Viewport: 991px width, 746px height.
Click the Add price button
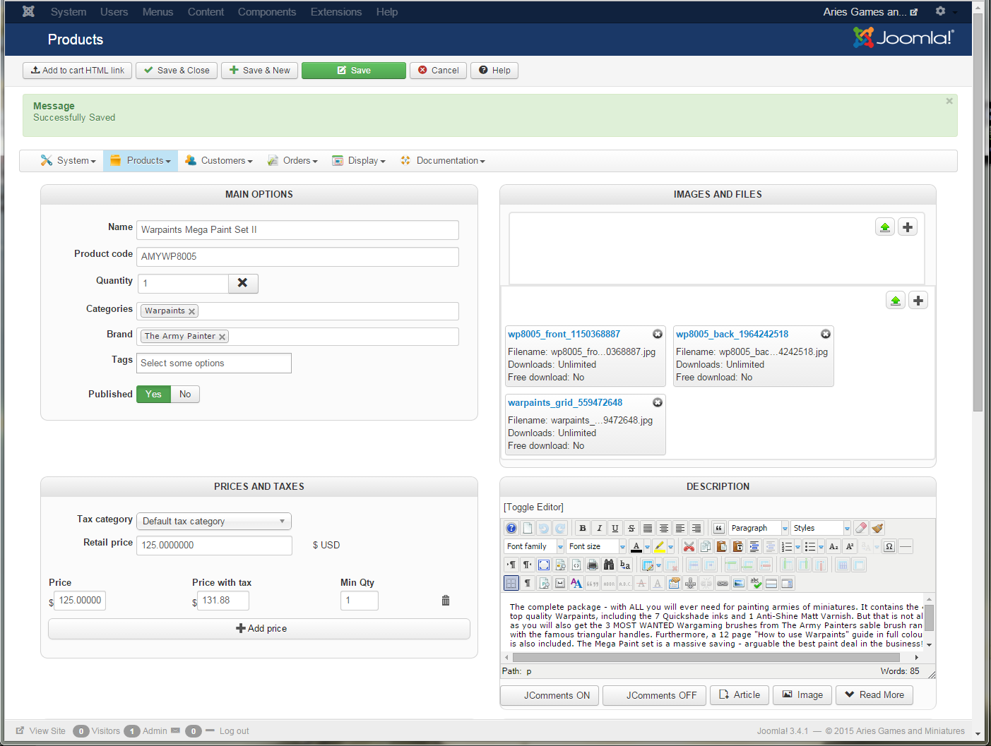[x=259, y=629]
